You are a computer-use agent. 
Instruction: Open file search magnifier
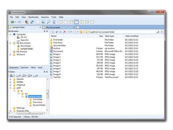point(48,22)
